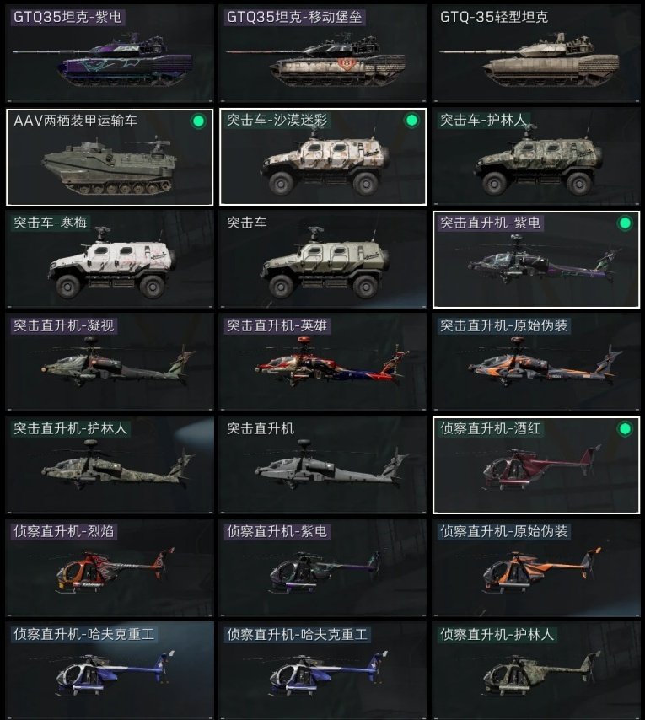Screen dimensions: 645x720
Task: Pick the default 突击直升机 card
Action: (323, 465)
